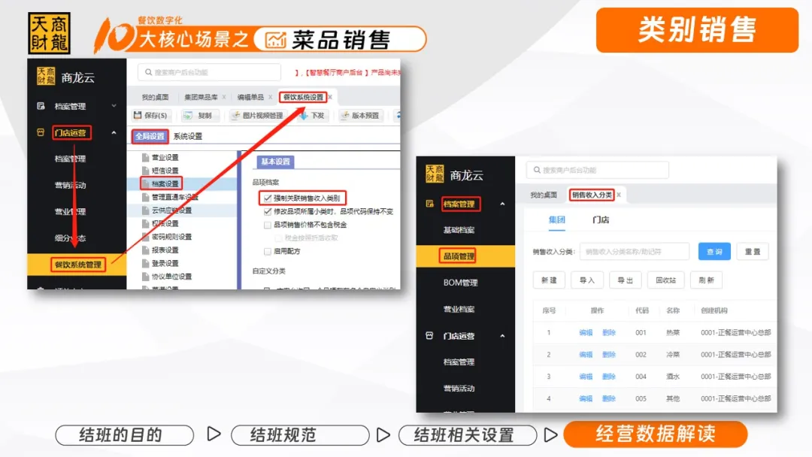Click the 刷新 button

pos(706,280)
